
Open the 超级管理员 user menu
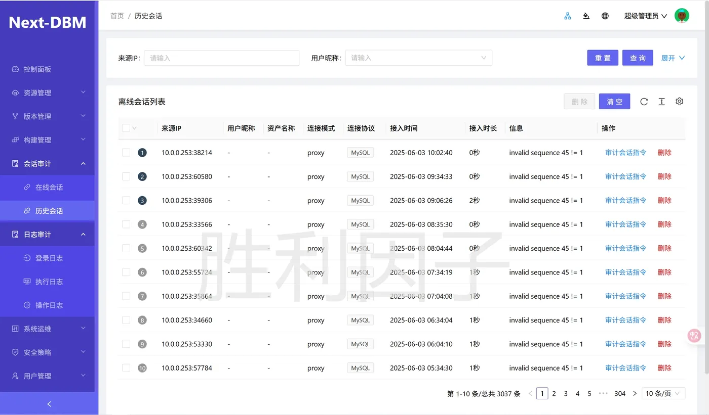645,16
